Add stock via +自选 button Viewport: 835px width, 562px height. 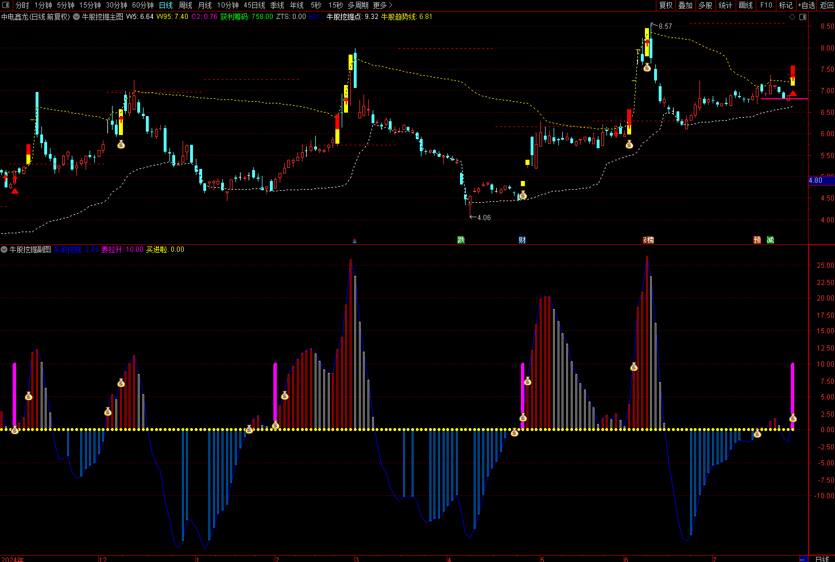(x=806, y=5)
